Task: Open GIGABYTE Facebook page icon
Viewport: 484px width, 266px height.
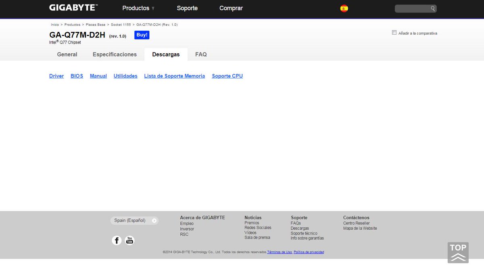Action: point(117,241)
